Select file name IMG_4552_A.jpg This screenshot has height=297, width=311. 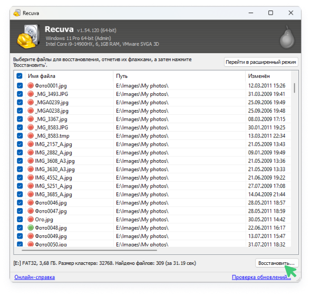tap(53, 177)
